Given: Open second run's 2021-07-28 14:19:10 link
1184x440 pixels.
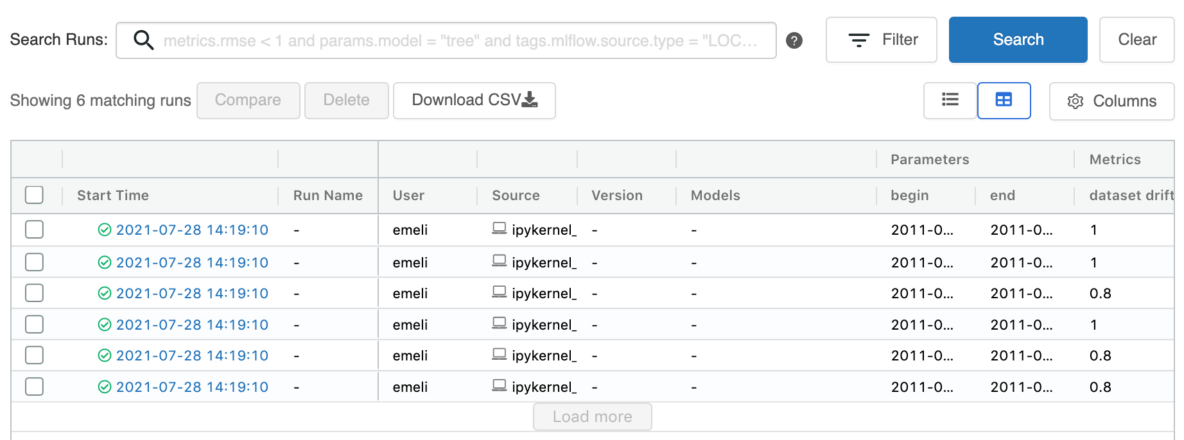Looking at the screenshot, I should coord(192,262).
